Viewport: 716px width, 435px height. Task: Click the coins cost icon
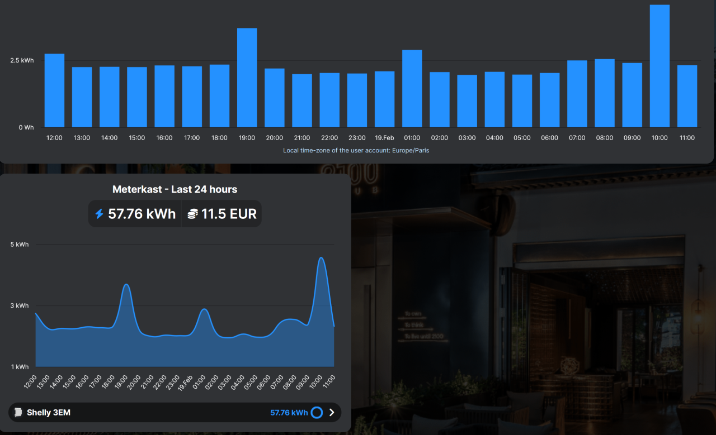click(193, 214)
